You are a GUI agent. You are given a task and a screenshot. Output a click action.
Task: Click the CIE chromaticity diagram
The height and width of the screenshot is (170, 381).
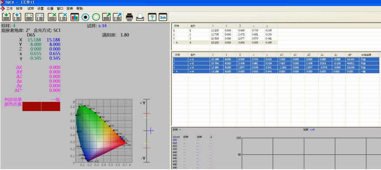[104, 131]
